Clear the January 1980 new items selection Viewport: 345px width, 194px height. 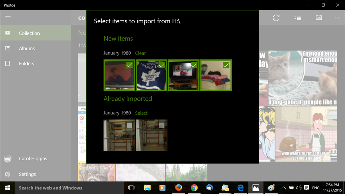click(140, 53)
